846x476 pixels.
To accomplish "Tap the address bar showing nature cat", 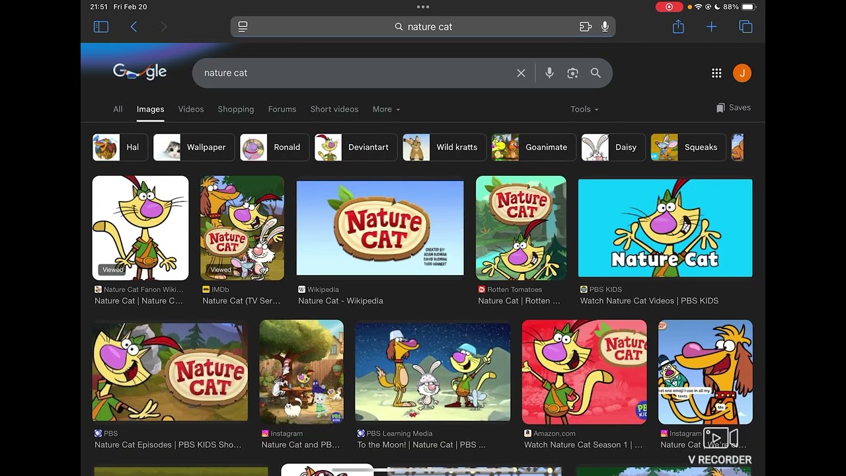I will (x=423, y=26).
